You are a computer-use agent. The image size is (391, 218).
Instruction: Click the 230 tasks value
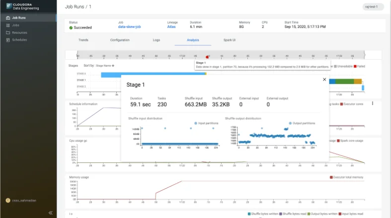(162, 105)
